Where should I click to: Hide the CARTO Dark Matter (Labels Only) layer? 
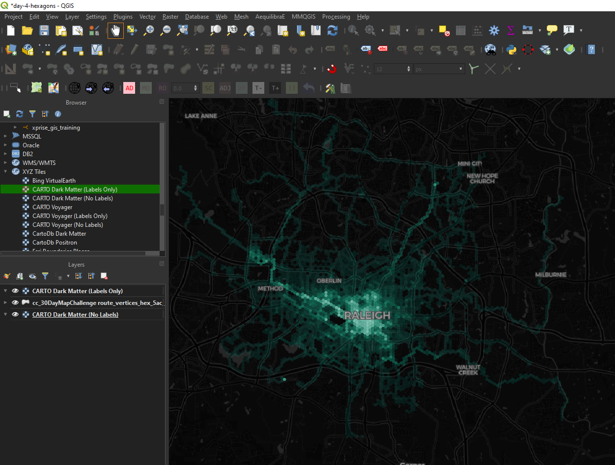click(x=15, y=291)
